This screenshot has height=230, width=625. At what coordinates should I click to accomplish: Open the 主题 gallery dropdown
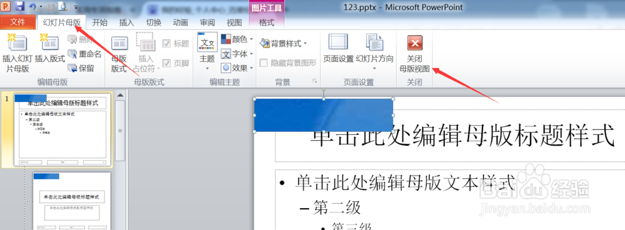pos(207,52)
